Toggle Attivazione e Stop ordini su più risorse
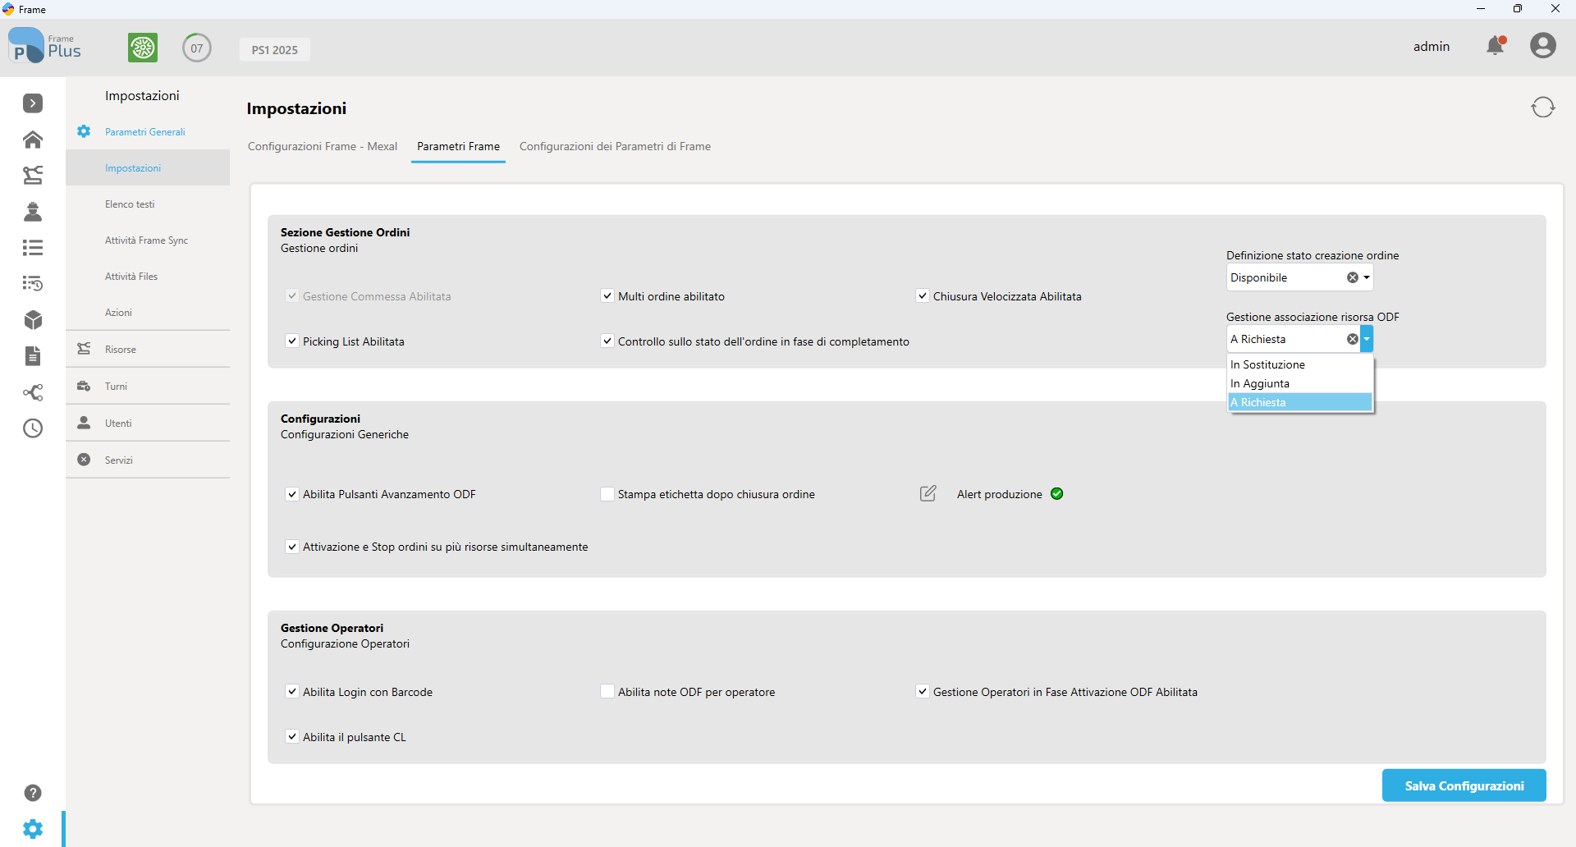This screenshot has width=1576, height=847. tap(292, 546)
